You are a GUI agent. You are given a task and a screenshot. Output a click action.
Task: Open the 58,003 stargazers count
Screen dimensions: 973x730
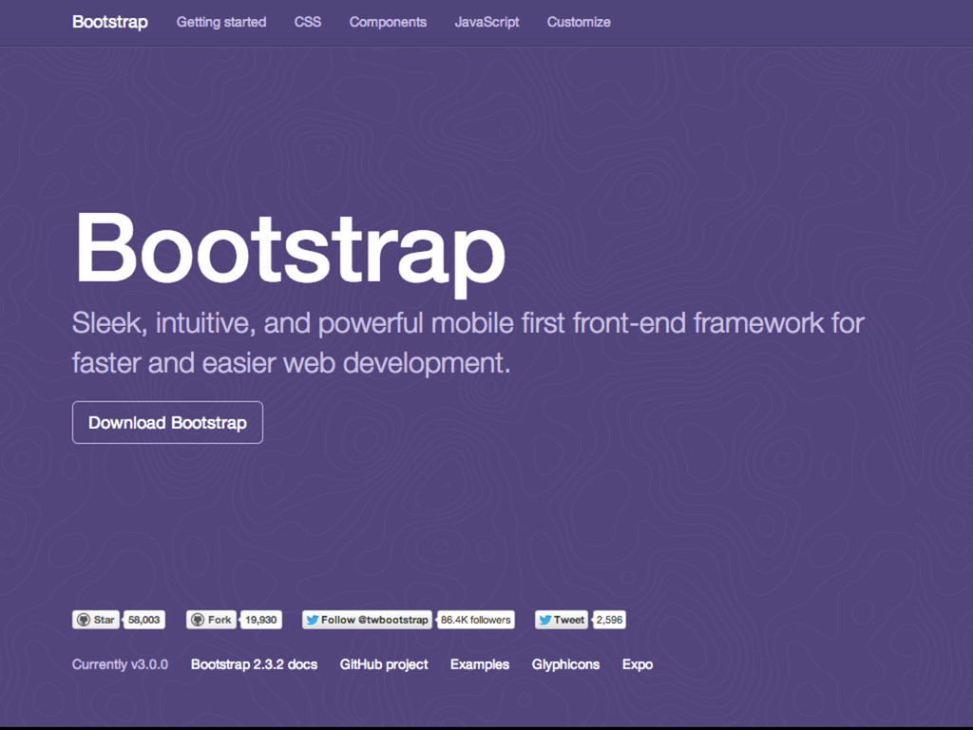[144, 620]
